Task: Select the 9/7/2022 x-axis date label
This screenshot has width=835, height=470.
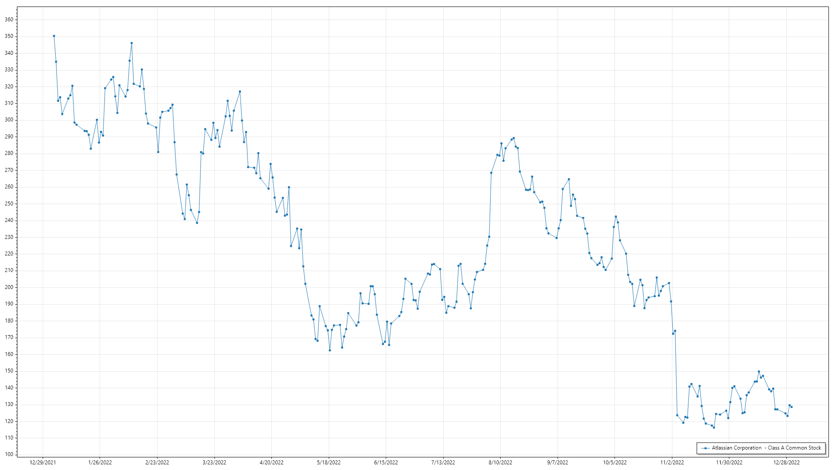Action: pos(558,463)
